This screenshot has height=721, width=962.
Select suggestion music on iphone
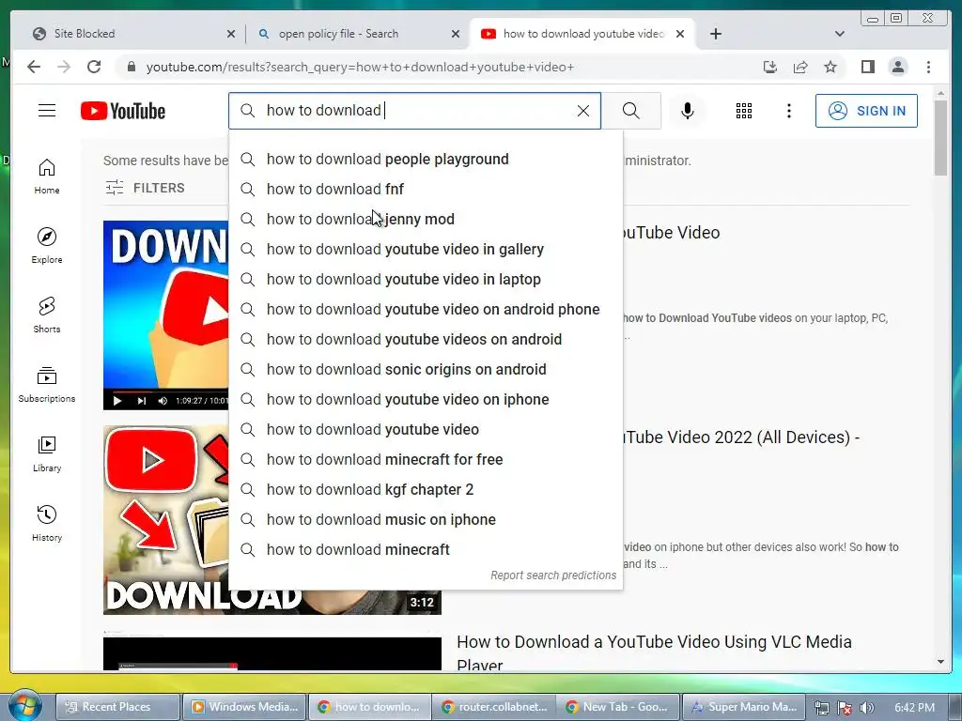pos(426,520)
